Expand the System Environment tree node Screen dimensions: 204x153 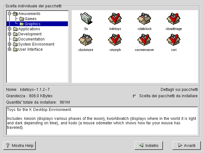(10, 44)
